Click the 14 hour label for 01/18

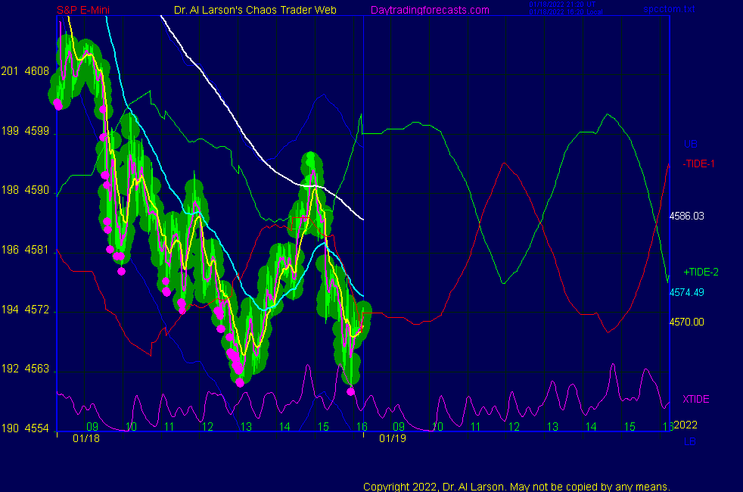[x=284, y=427]
